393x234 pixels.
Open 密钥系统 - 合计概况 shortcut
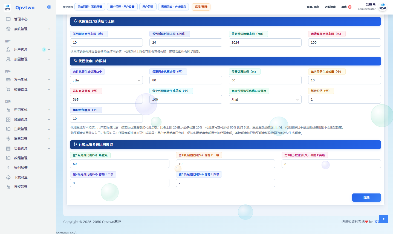174,7
